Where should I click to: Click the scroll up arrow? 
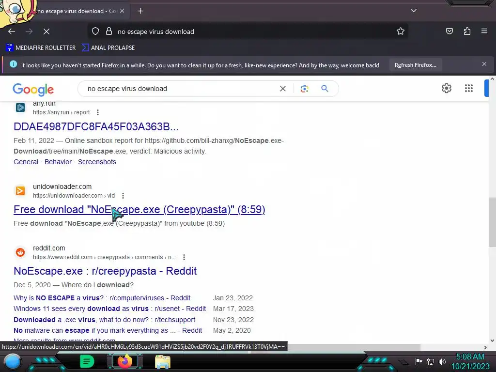tap(492, 79)
